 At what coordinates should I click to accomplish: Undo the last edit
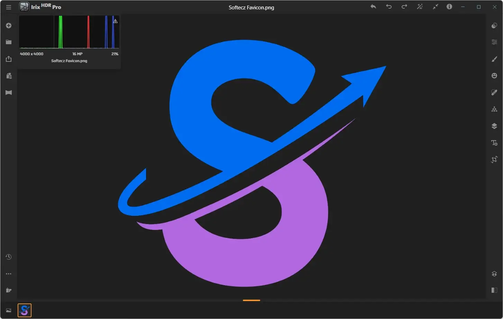tap(389, 7)
